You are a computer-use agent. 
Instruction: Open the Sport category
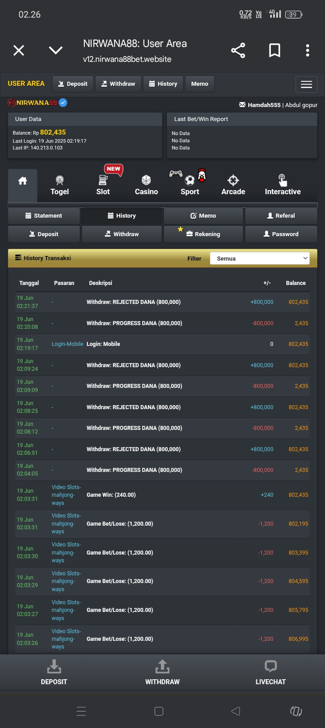click(x=190, y=185)
